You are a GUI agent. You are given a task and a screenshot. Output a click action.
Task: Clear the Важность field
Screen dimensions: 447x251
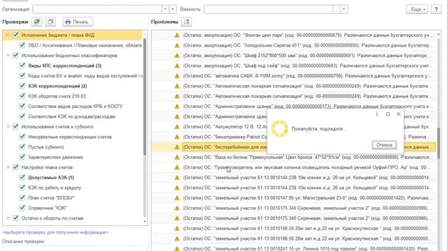pos(344,9)
